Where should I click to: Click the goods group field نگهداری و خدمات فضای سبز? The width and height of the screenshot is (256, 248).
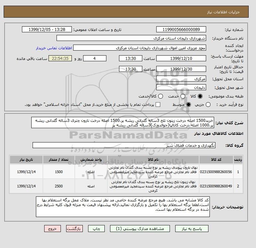124,145
